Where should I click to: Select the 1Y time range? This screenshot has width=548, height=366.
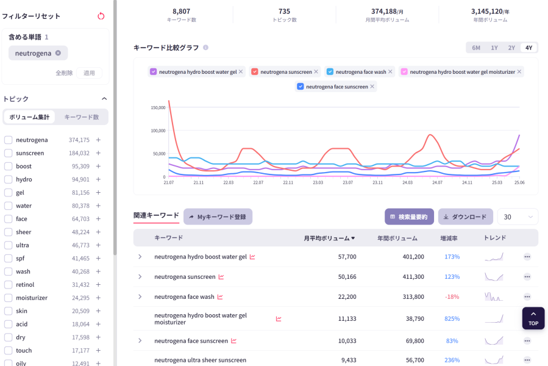(x=494, y=48)
